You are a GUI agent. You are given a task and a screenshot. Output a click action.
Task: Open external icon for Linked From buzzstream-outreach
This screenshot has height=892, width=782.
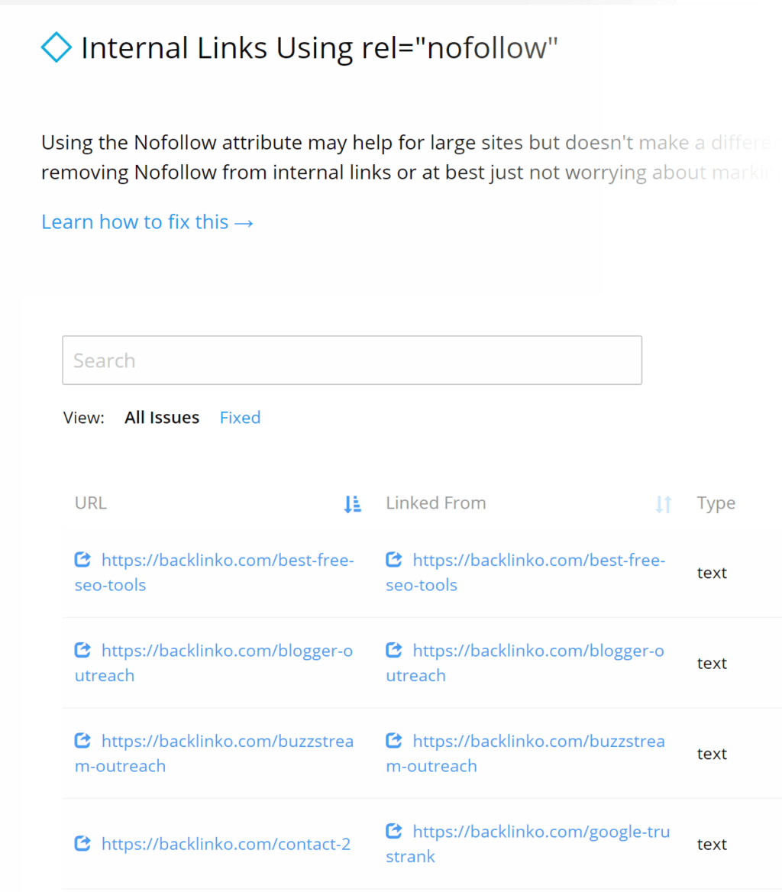[394, 741]
